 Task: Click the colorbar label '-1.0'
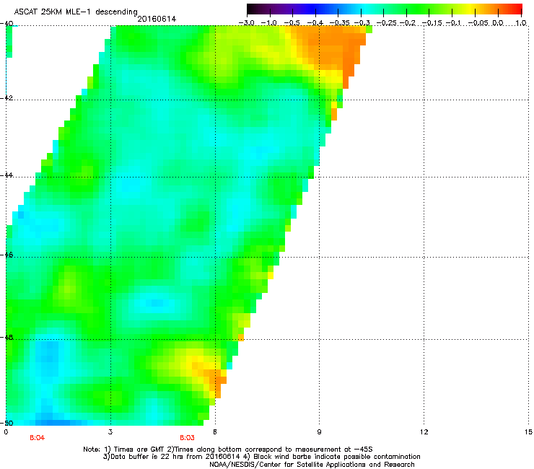click(x=269, y=23)
